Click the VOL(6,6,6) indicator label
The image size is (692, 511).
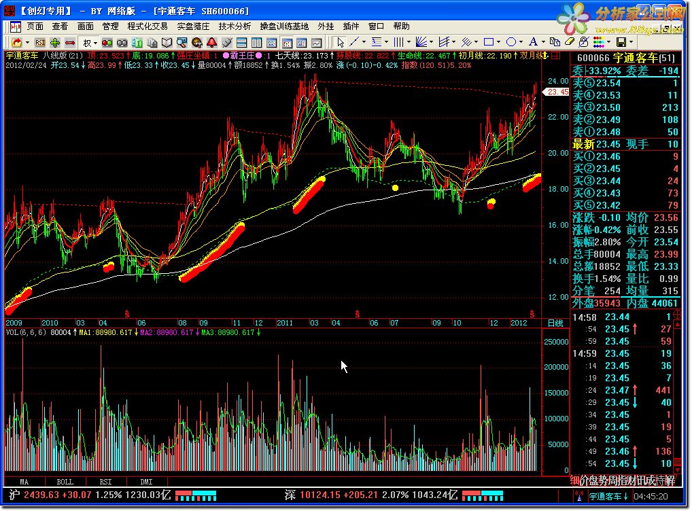point(26,332)
